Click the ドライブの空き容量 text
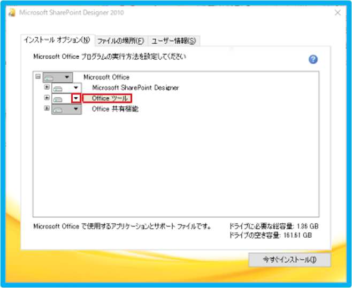352x288 pixels. point(271,235)
